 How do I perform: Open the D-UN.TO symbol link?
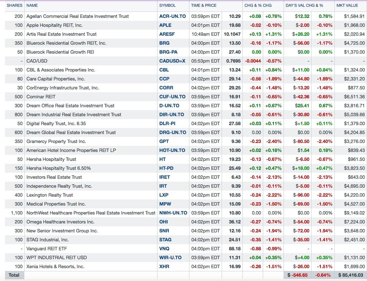tap(169, 106)
